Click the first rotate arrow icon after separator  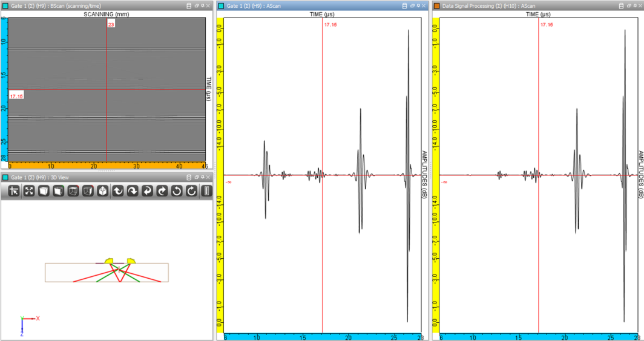pyautogui.click(x=118, y=191)
